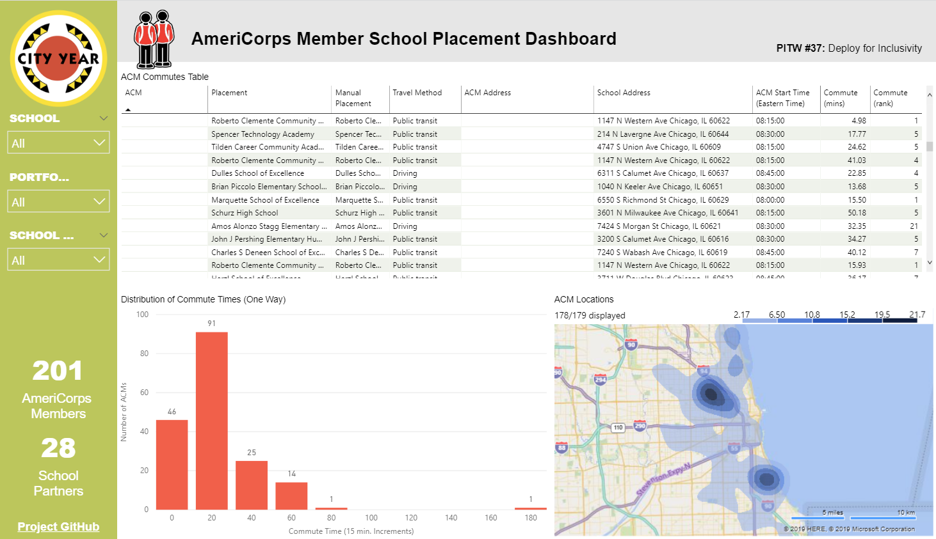Click the lightest legend segment near 2.17
The height and width of the screenshot is (539, 936).
[x=759, y=320]
